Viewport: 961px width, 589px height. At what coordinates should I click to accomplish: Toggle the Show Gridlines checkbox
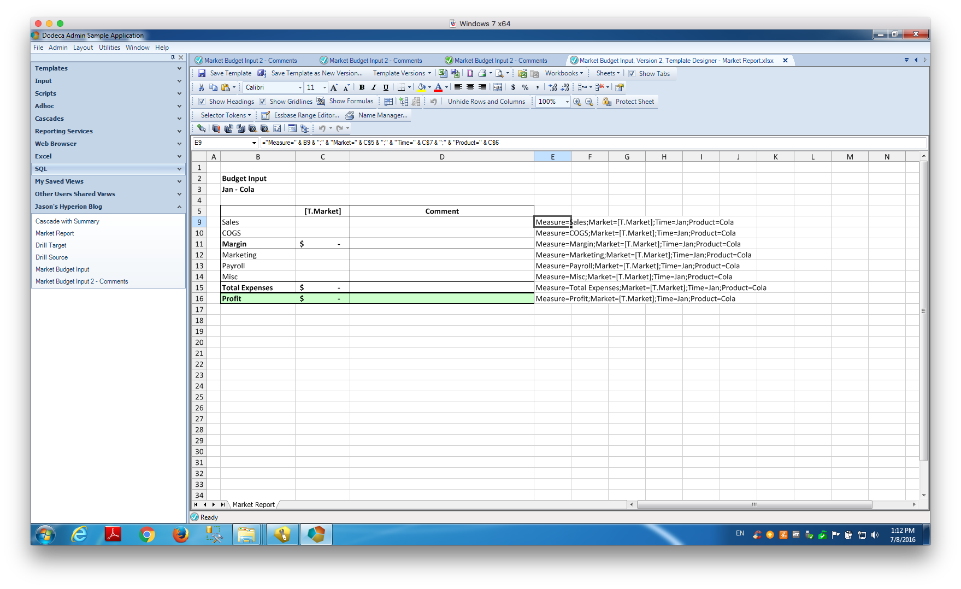(x=263, y=102)
